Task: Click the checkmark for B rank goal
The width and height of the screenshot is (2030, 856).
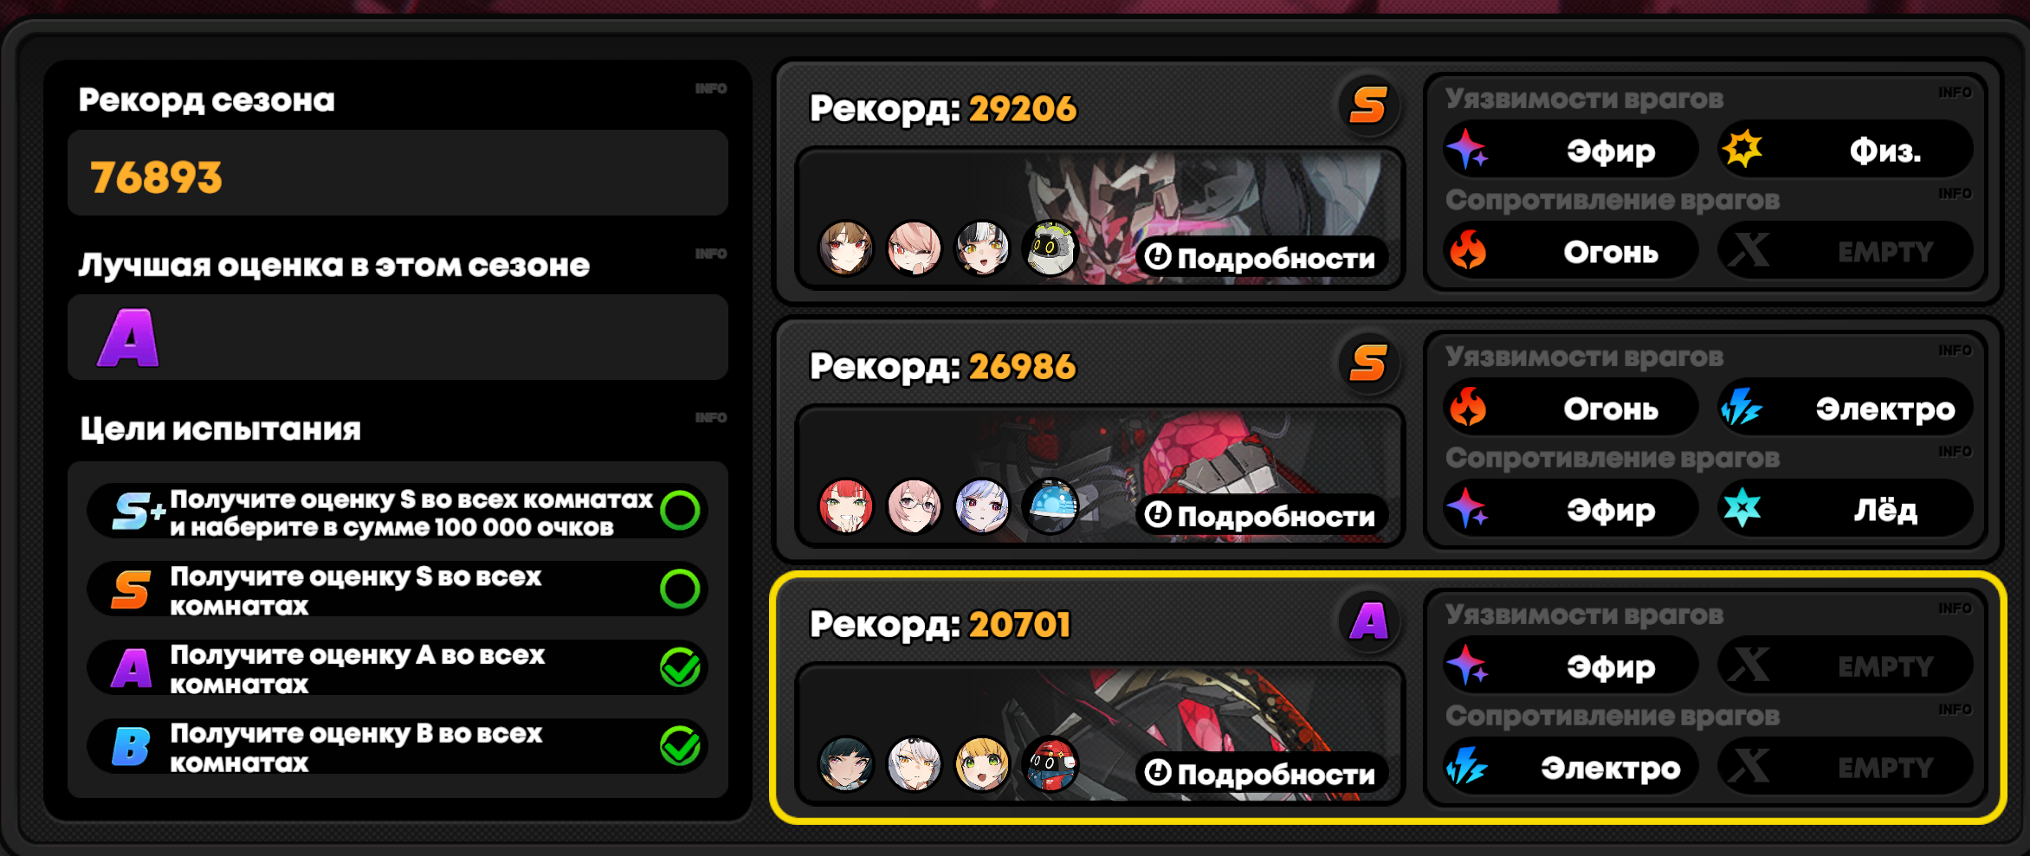Action: tap(681, 745)
